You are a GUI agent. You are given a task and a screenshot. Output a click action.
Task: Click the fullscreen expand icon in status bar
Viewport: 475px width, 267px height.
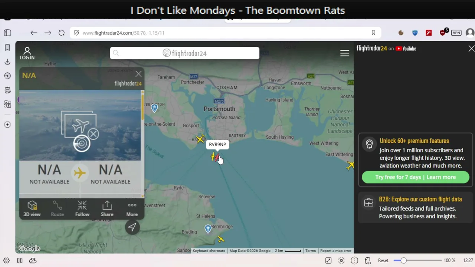pos(328,260)
